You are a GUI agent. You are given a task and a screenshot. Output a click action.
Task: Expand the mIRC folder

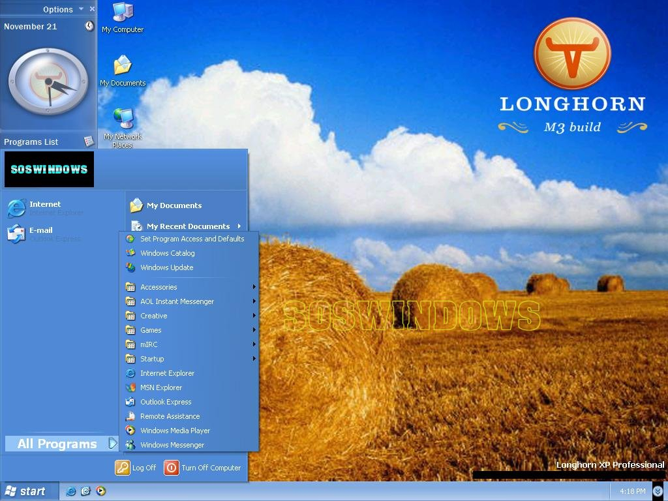pyautogui.click(x=189, y=344)
